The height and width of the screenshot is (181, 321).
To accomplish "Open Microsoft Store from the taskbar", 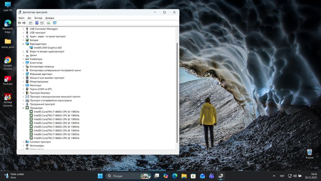I will click(x=193, y=176).
